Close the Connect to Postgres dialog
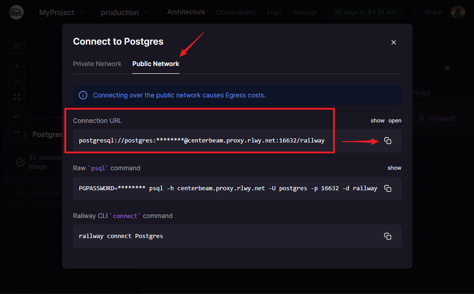 [x=394, y=42]
